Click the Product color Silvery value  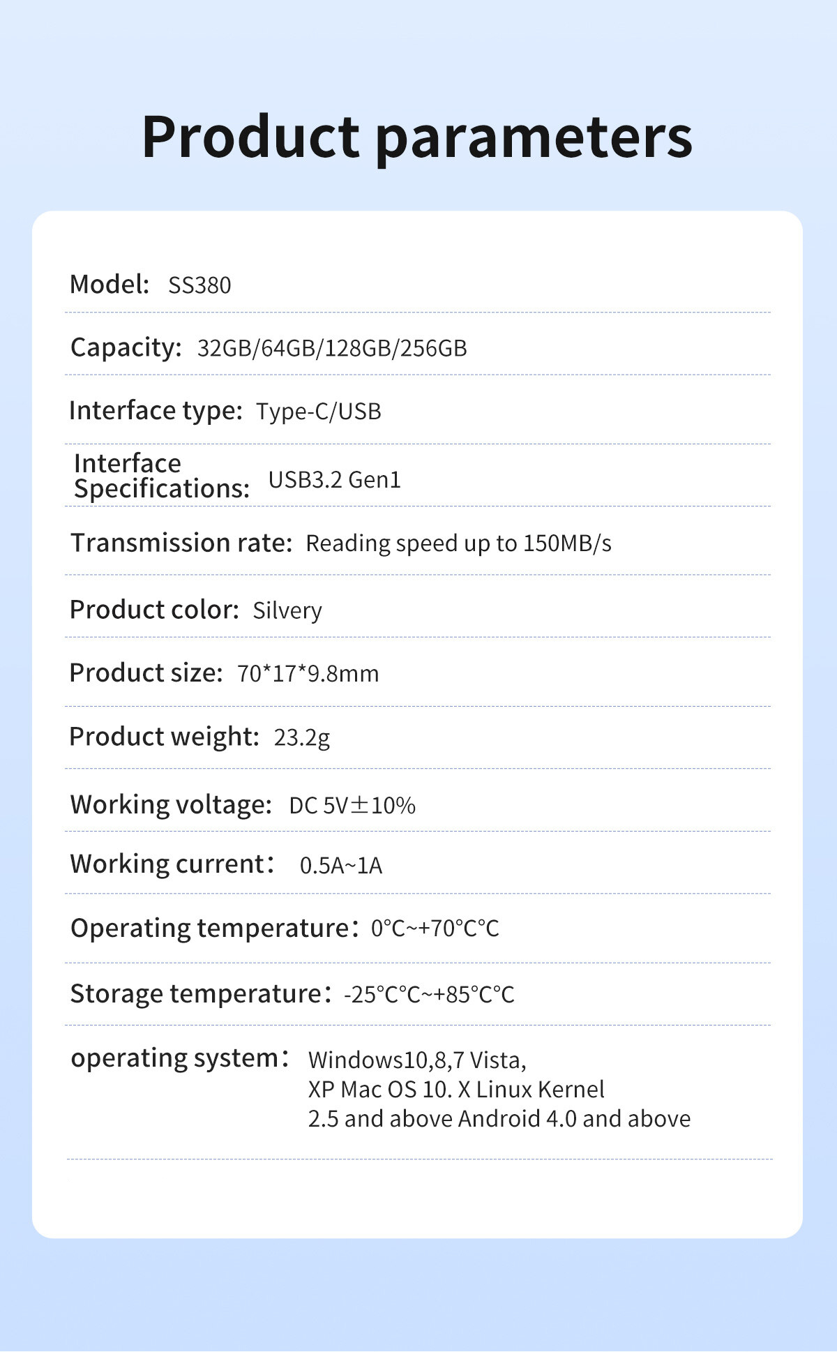[x=287, y=610]
